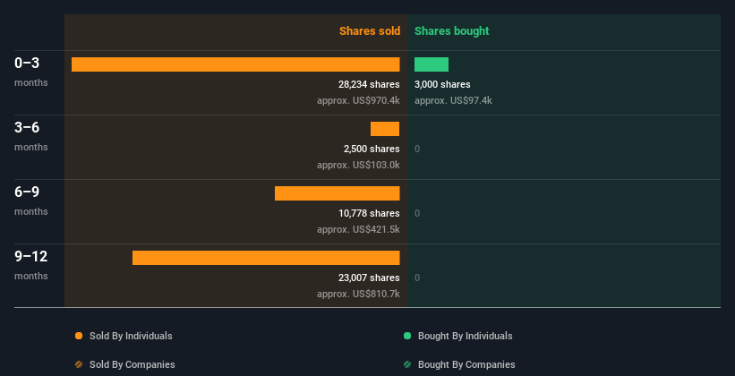Screen dimensions: 735x376
Task: Click the zero bought value in 3–6 months row
Action: point(417,150)
